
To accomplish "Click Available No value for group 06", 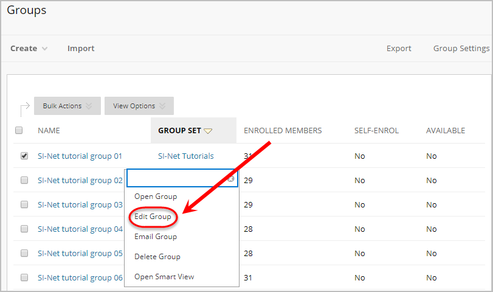I will point(432,278).
